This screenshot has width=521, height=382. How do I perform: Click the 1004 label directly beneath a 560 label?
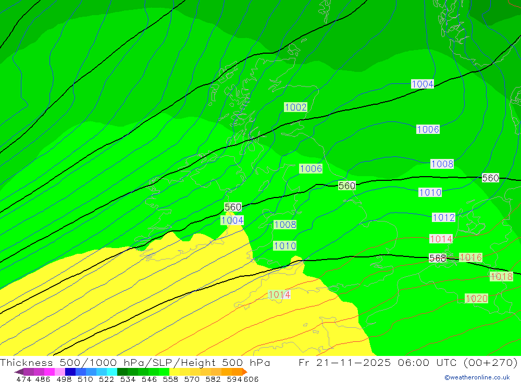pyautogui.click(x=232, y=220)
